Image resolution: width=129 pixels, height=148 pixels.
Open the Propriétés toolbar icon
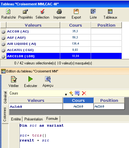pyautogui.click(x=25, y=11)
